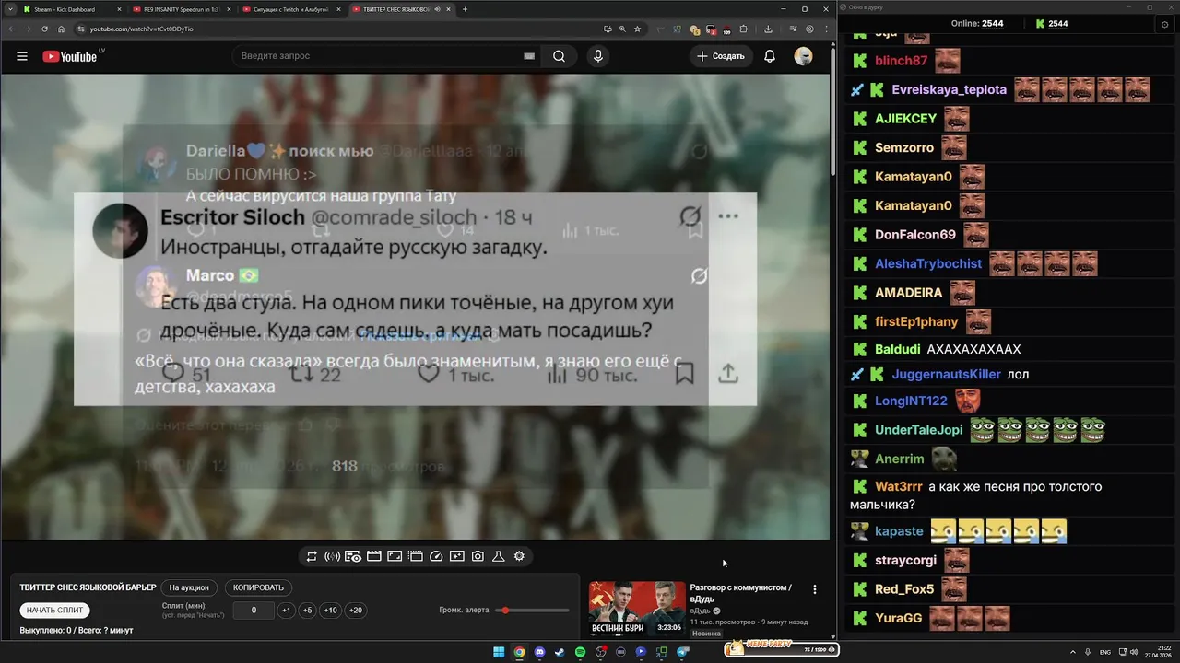
Task: Open the Вестник бури video thumbnail
Action: pyautogui.click(x=637, y=609)
